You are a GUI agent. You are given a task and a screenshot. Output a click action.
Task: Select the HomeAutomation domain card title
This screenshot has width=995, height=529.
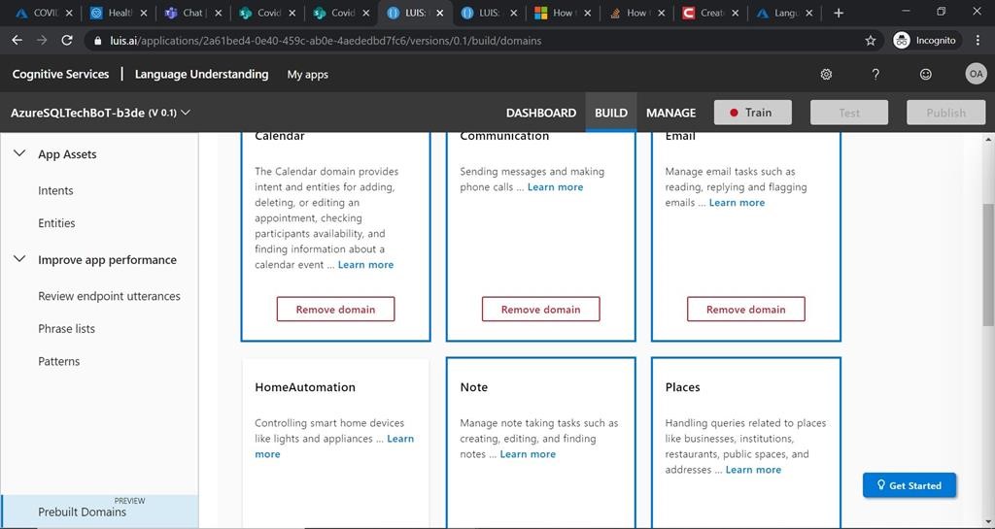305,387
